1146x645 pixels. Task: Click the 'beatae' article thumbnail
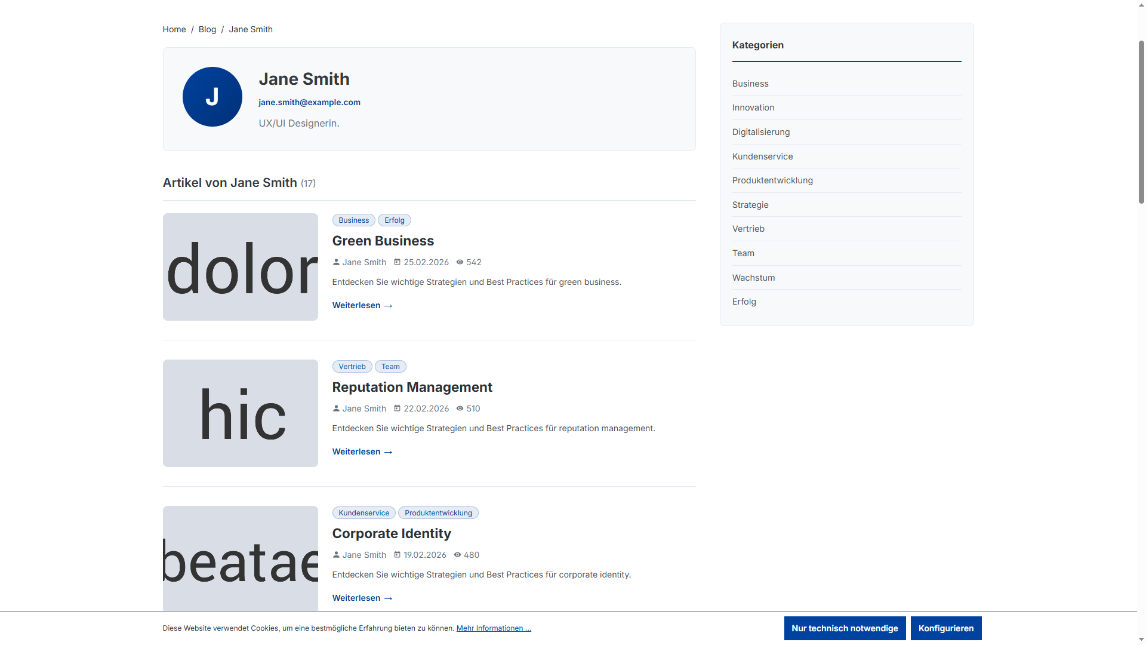coord(241,558)
